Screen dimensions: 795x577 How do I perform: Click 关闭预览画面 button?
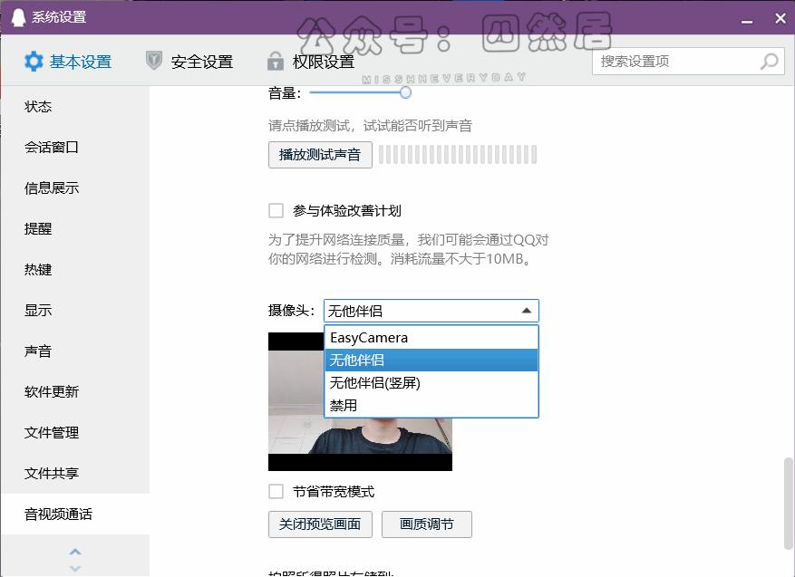(x=320, y=524)
